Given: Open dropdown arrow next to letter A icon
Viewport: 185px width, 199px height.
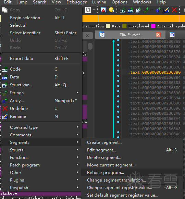Looking at the screenshot, I should click(x=94, y=10).
